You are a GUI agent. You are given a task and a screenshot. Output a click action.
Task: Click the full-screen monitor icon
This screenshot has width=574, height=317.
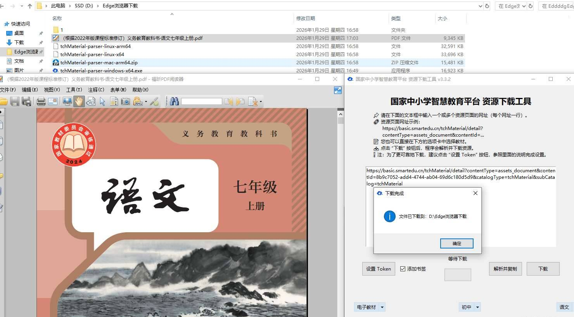click(x=67, y=101)
